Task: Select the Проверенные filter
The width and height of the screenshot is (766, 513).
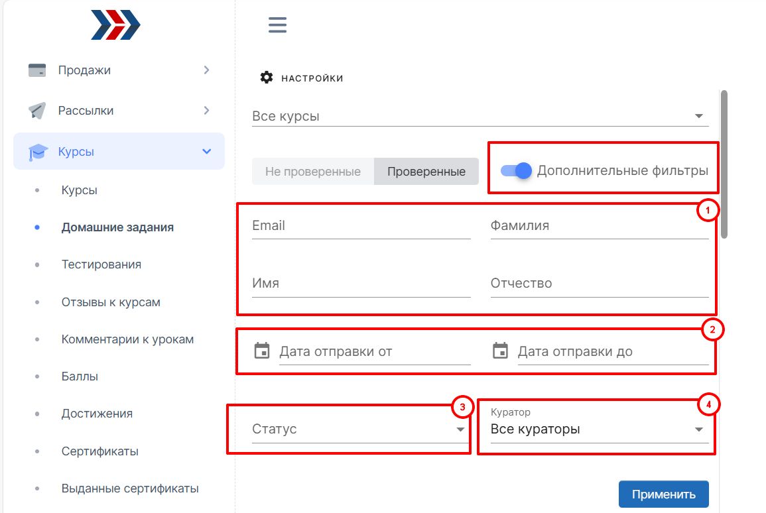Action: click(426, 171)
